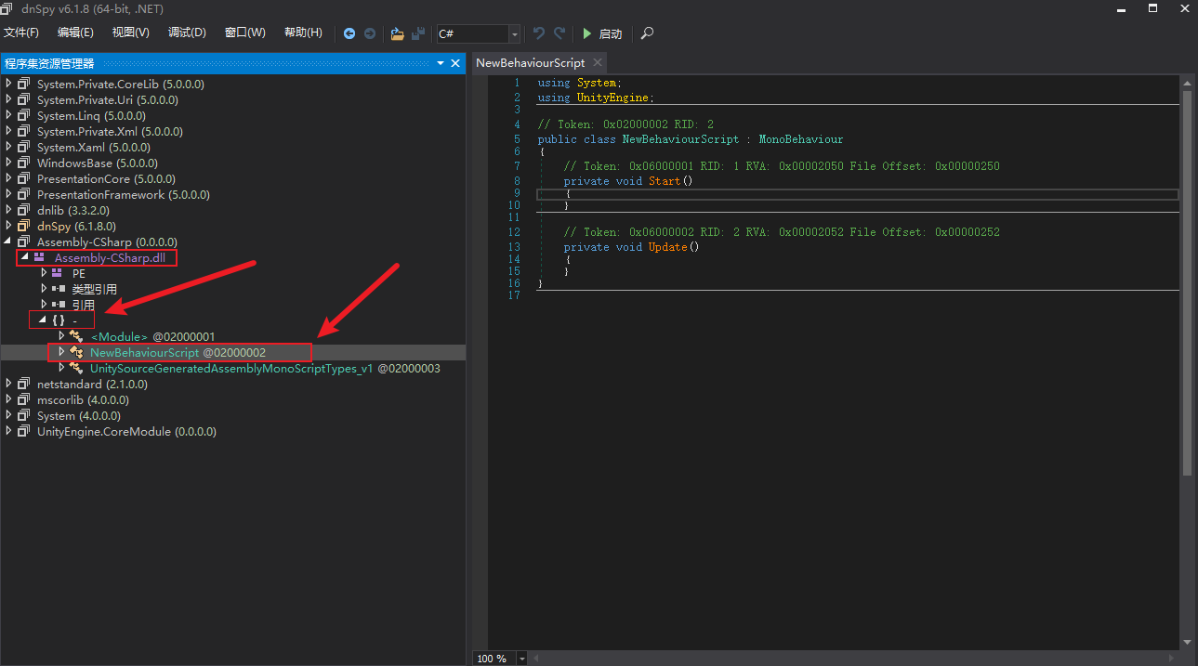
Task: Expand the 引用 references node
Action: [x=43, y=304]
